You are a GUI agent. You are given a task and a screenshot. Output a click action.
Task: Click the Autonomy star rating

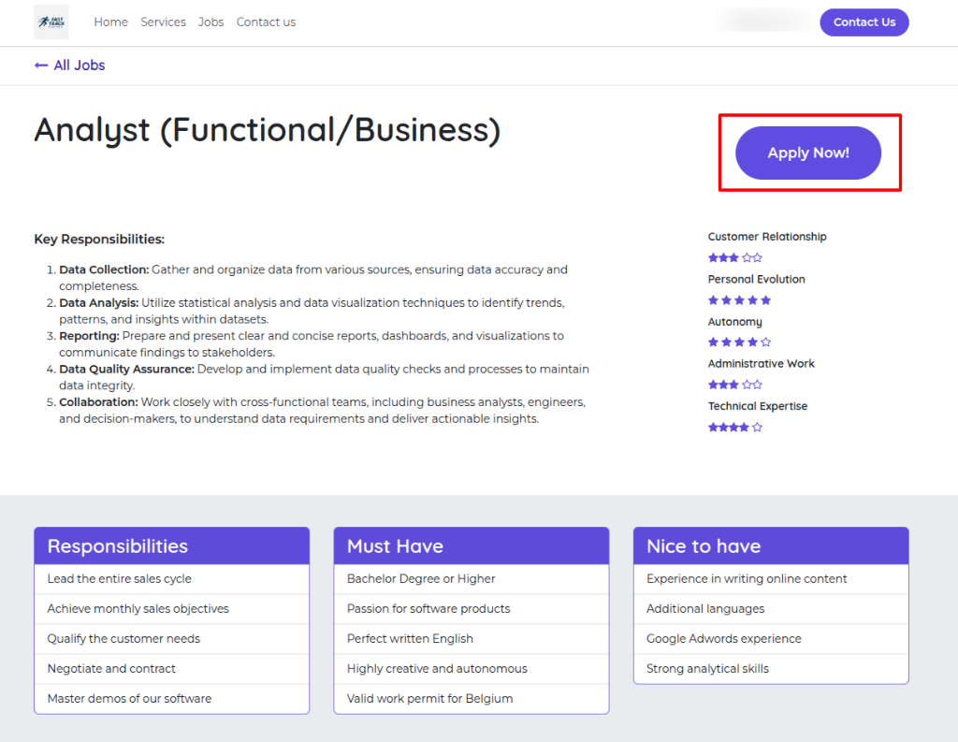pyautogui.click(x=739, y=342)
